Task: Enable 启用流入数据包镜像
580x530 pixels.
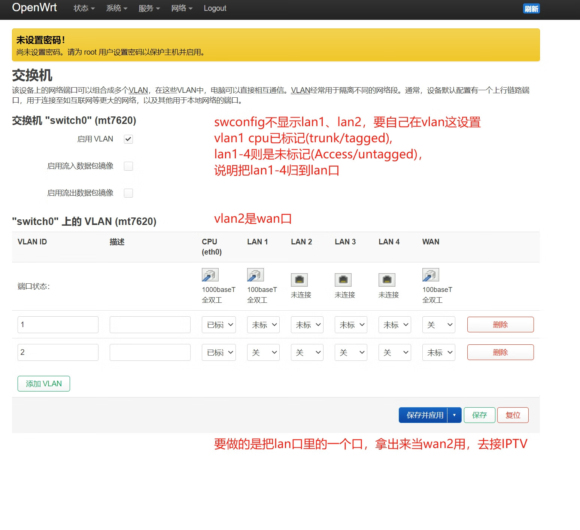Action: [x=128, y=166]
